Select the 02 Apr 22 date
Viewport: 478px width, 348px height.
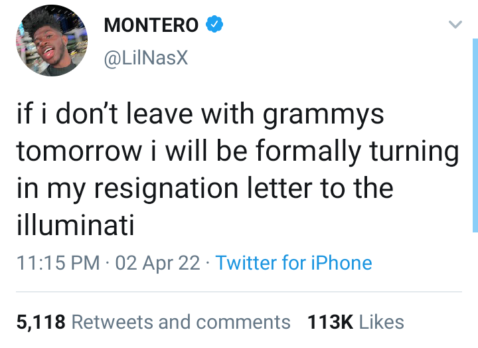tap(157, 262)
